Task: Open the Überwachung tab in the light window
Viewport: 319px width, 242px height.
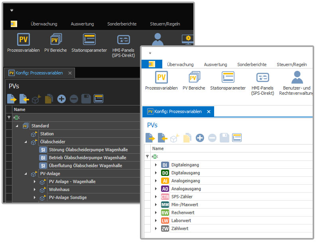Action: click(x=180, y=64)
